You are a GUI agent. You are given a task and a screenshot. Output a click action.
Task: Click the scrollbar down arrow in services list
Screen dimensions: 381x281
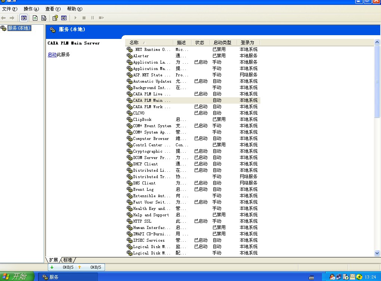tap(377, 253)
